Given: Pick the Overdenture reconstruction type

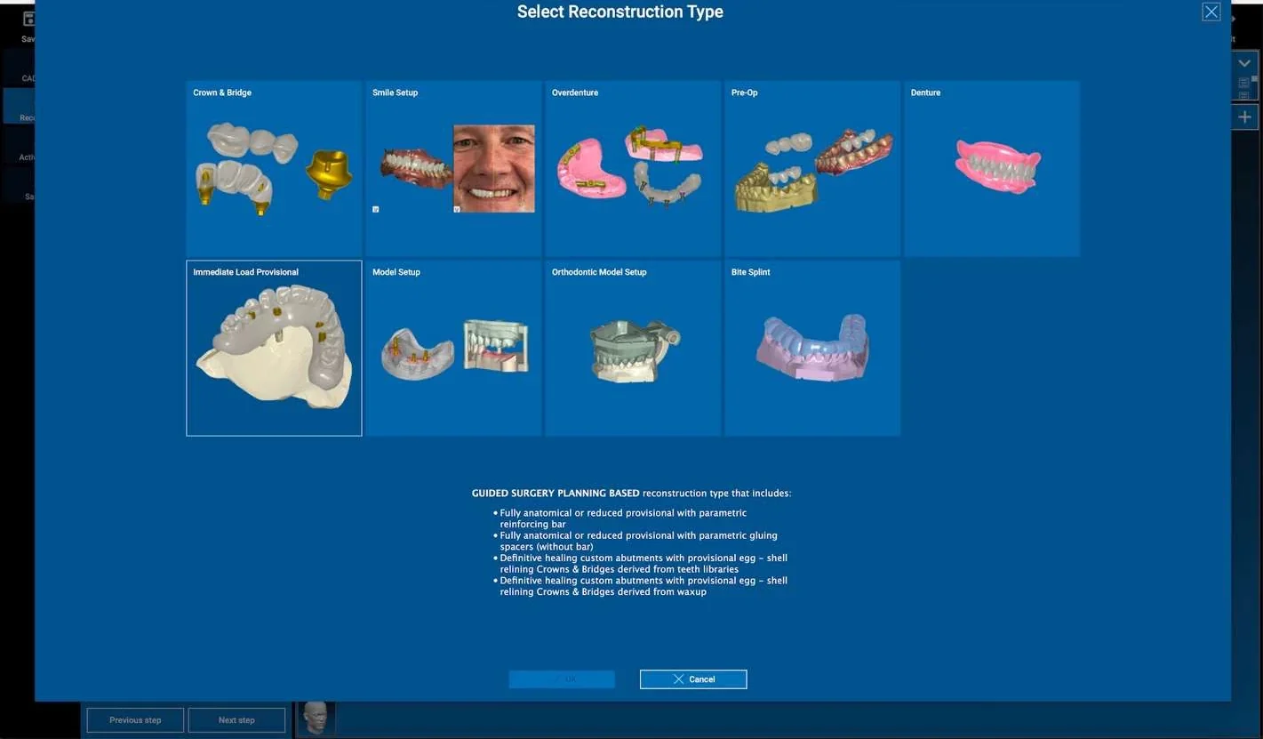Looking at the screenshot, I should 633,169.
